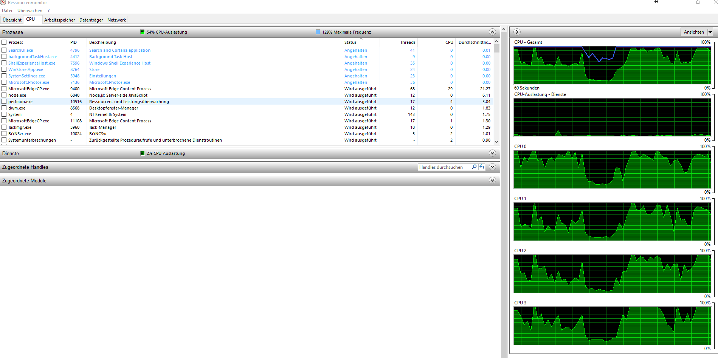Viewport: 718px width, 358px height.
Task: Expand the Zugeordnete Module section
Action: pyautogui.click(x=492, y=181)
